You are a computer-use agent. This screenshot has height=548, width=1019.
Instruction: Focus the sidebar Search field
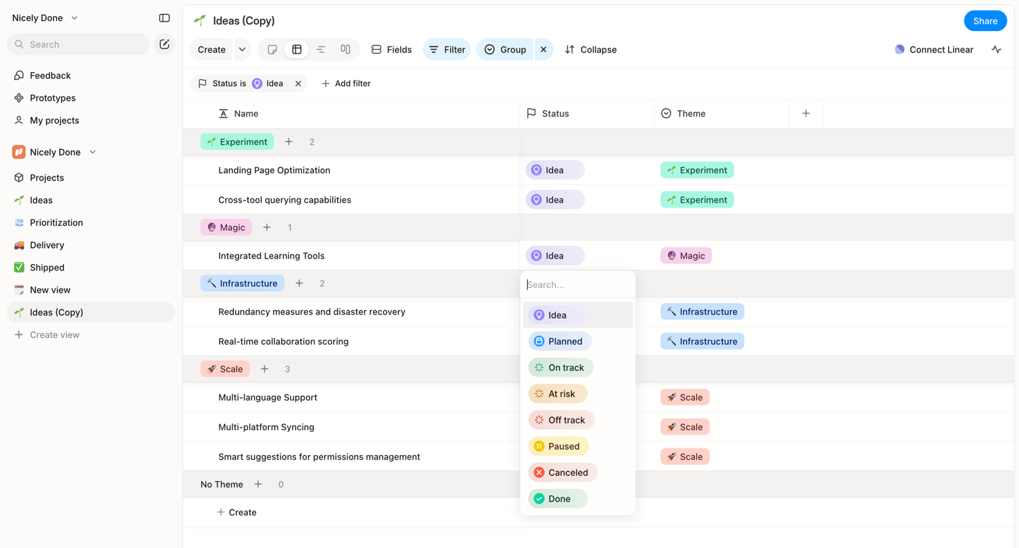coord(78,44)
